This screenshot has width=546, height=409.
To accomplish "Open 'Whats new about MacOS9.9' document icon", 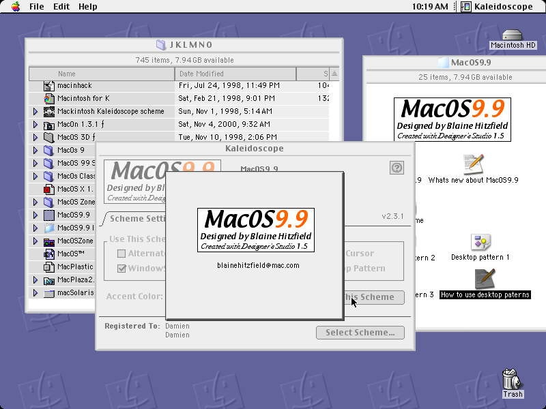I will [473, 164].
